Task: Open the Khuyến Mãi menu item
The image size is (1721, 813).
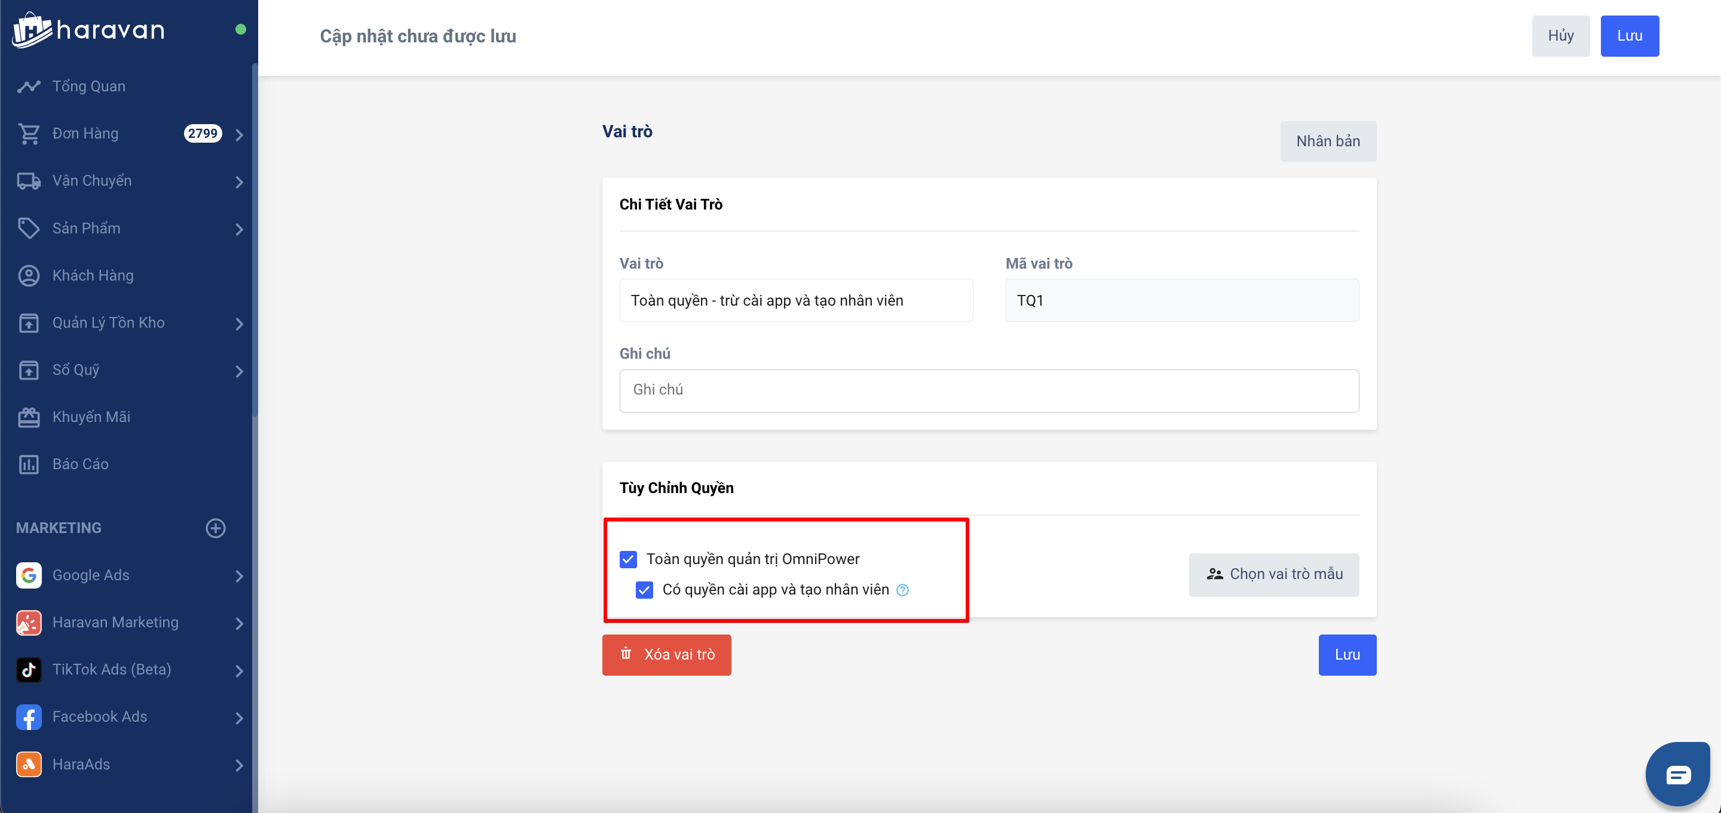Action: click(x=125, y=417)
